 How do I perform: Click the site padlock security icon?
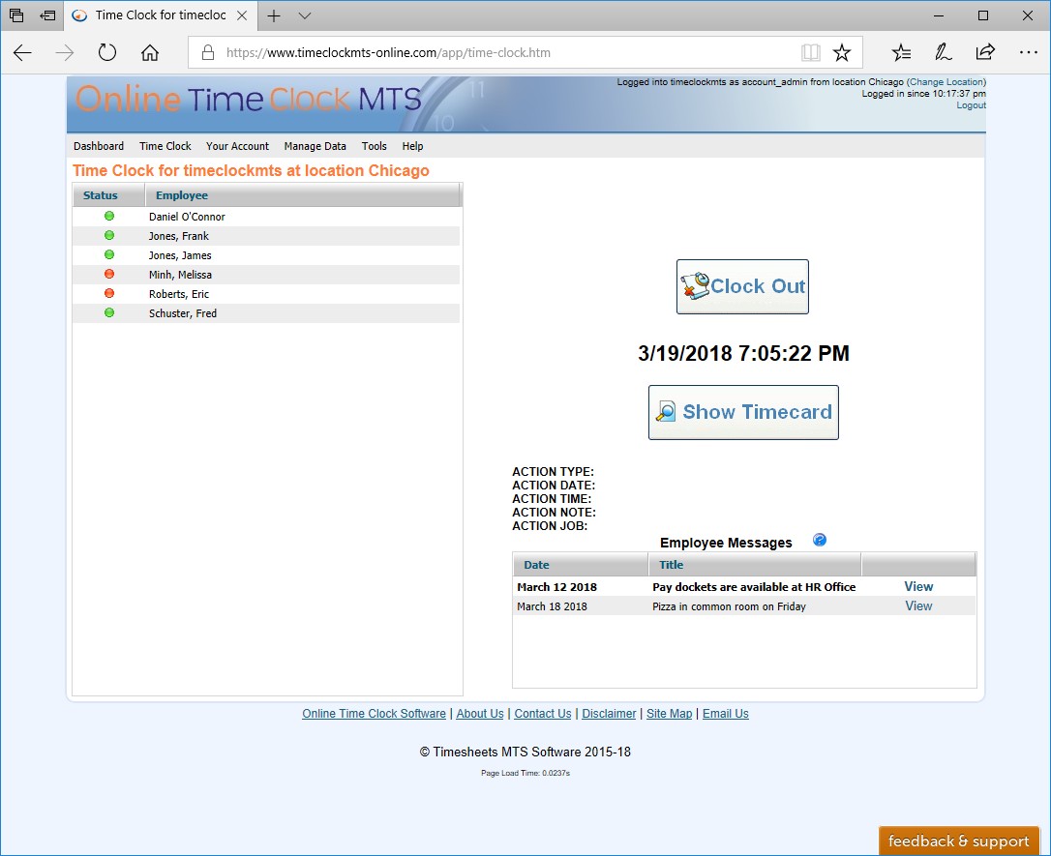point(208,52)
